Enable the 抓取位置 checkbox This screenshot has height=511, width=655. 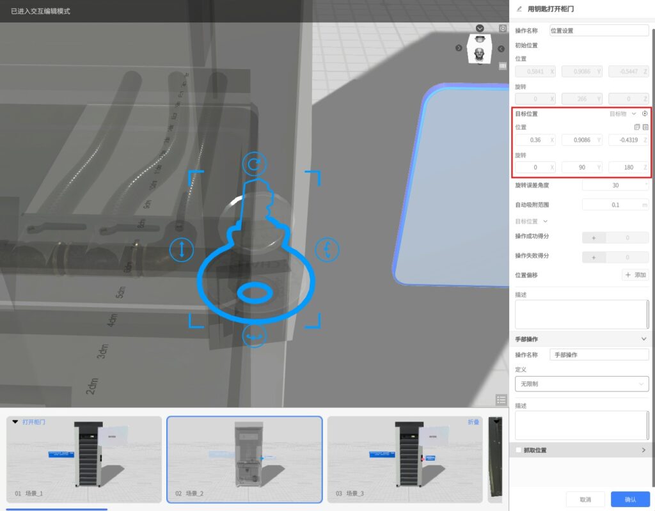tap(519, 450)
